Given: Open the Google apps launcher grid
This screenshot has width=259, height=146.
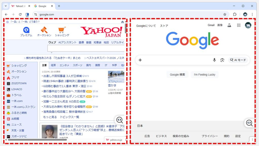Looking at the screenshot, I should (238, 26).
